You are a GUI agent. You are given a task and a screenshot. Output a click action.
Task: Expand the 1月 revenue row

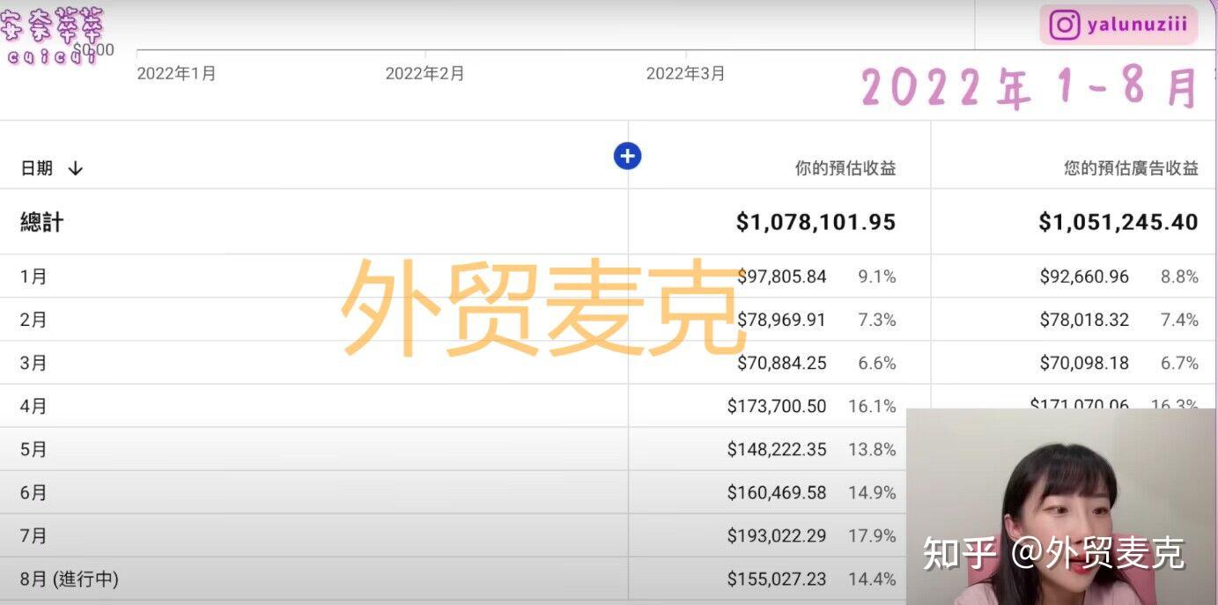coord(33,276)
